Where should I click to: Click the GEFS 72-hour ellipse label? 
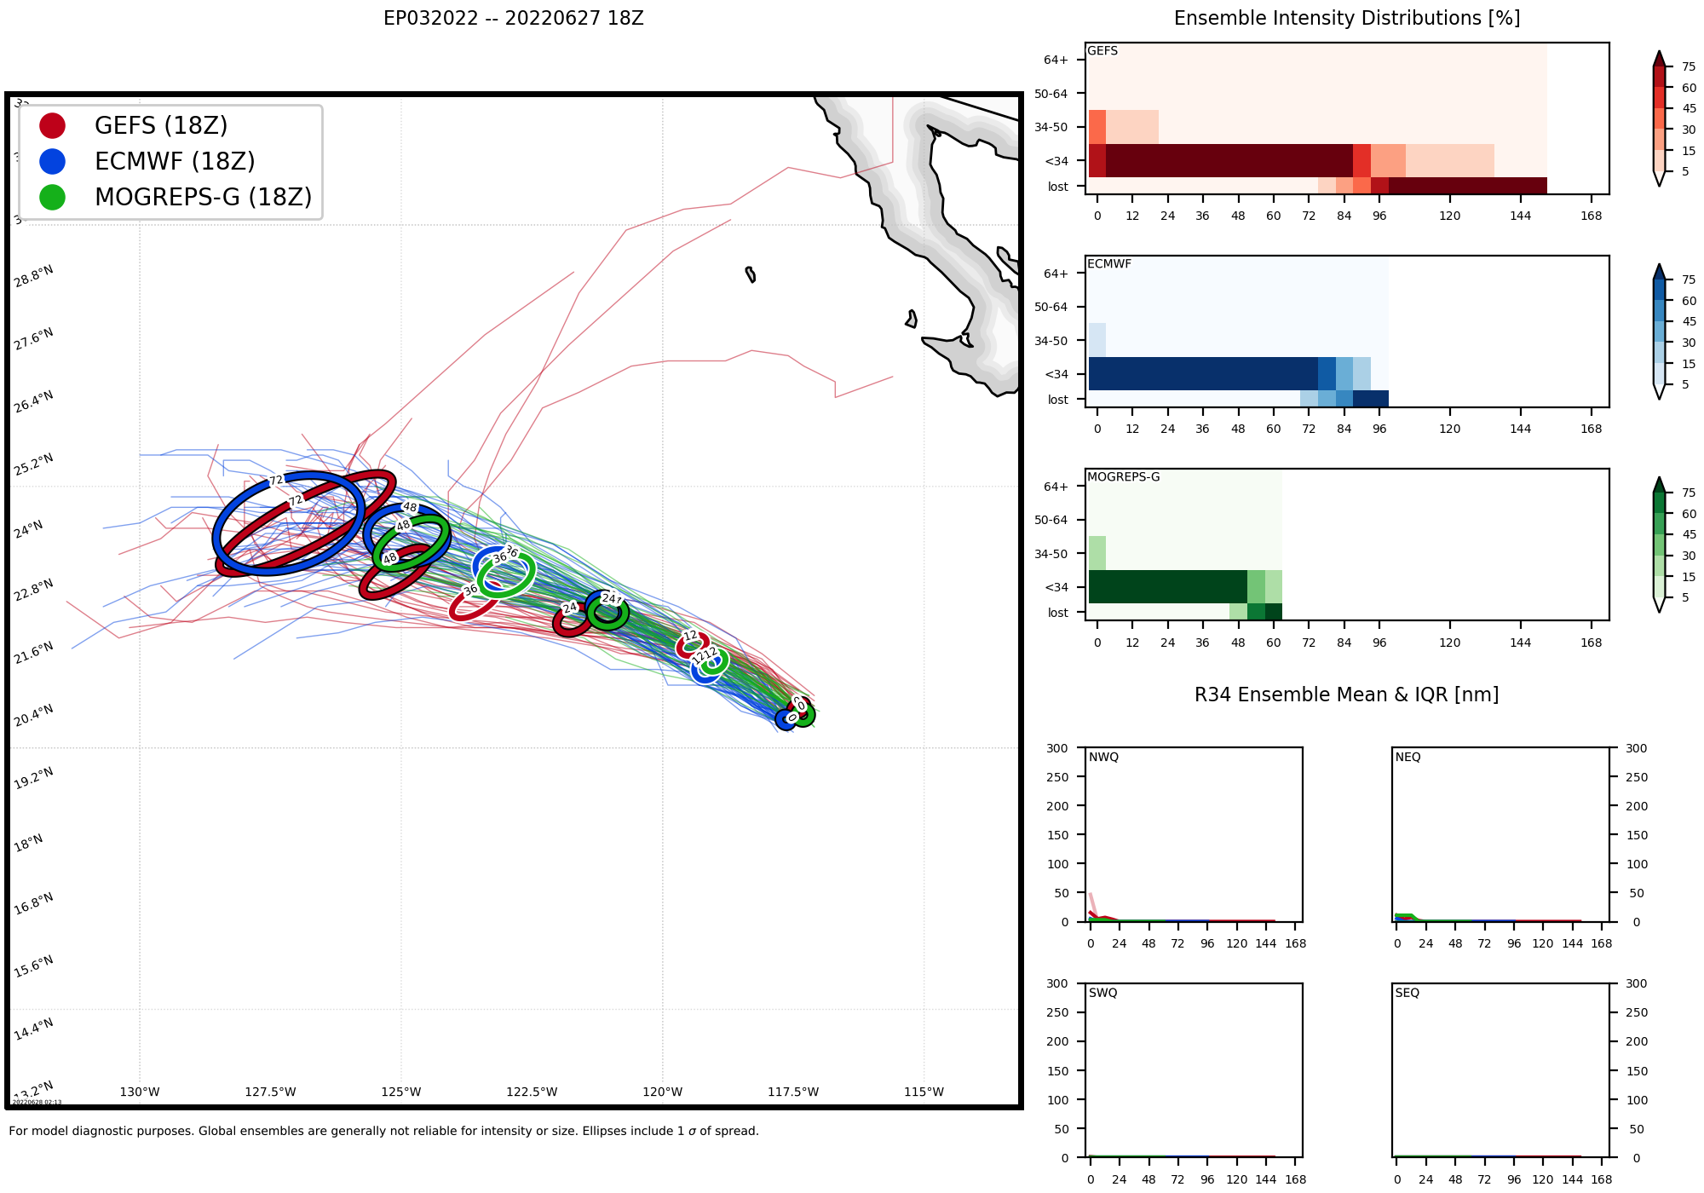pos(296,501)
